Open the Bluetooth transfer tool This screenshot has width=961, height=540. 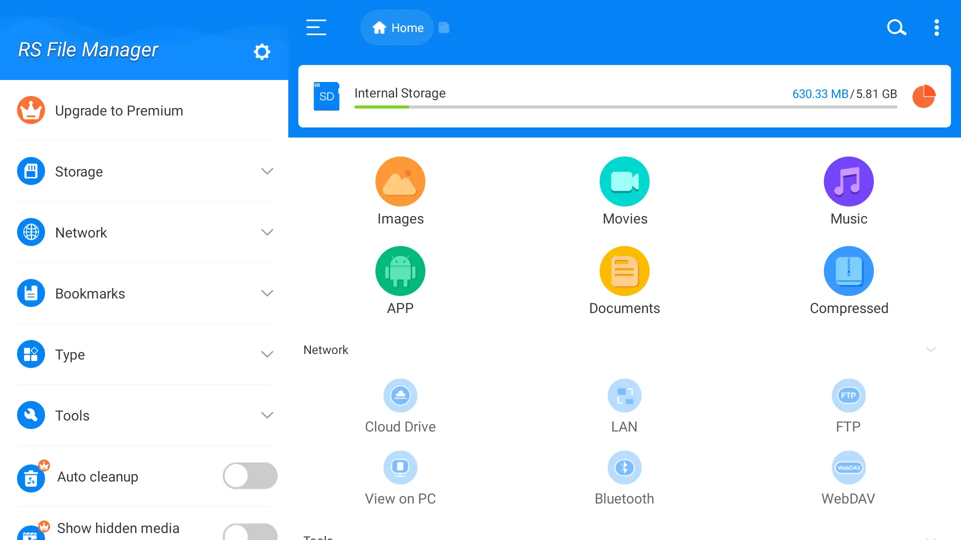(624, 478)
